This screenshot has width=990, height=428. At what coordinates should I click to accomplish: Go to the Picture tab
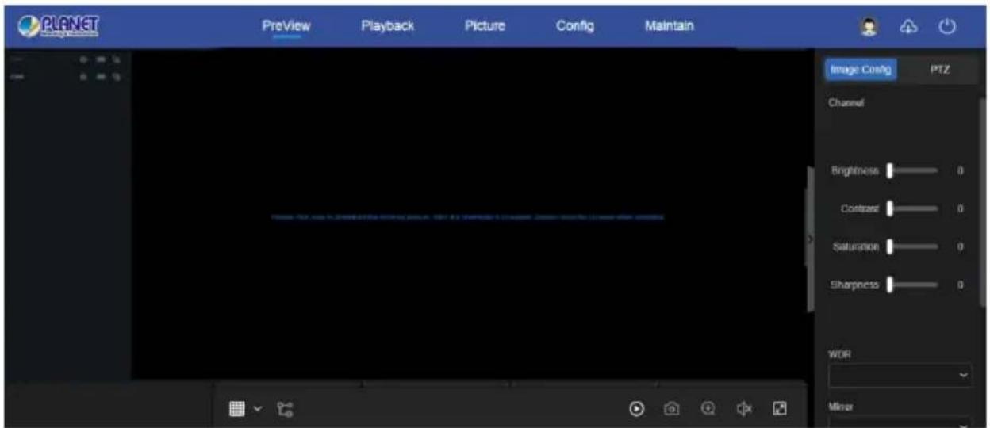(485, 26)
